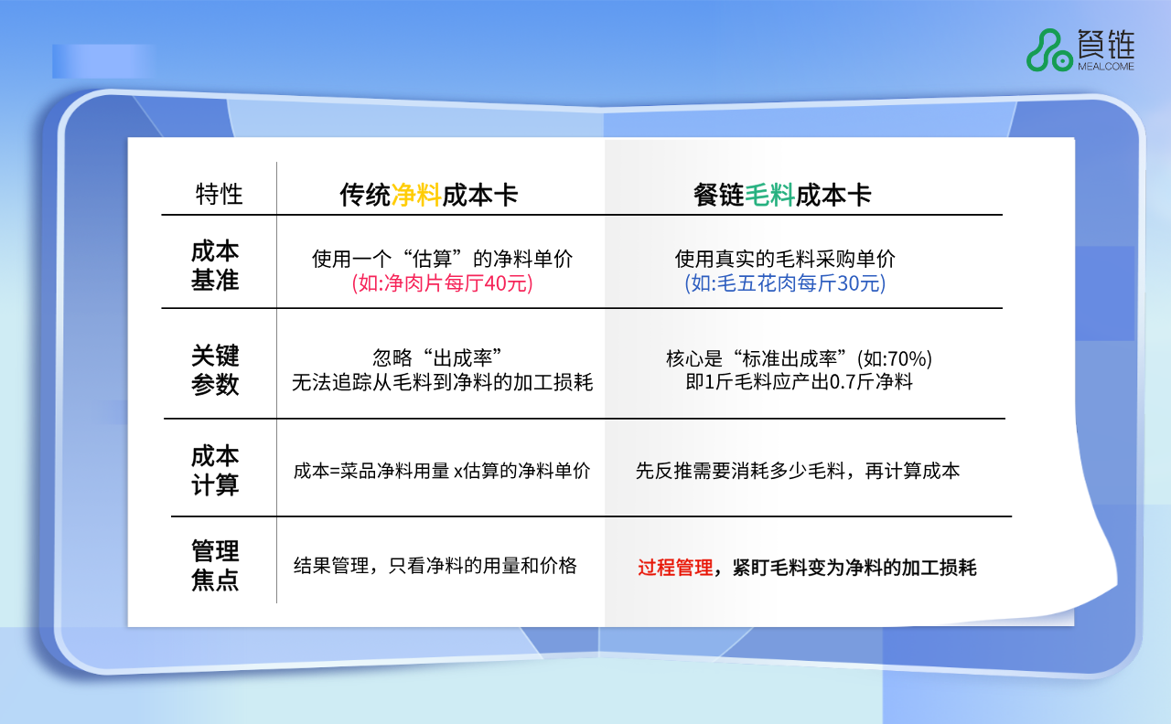Click the blue 毛五花肉每斤30元 example text
The height and width of the screenshot is (724, 1171).
(785, 283)
